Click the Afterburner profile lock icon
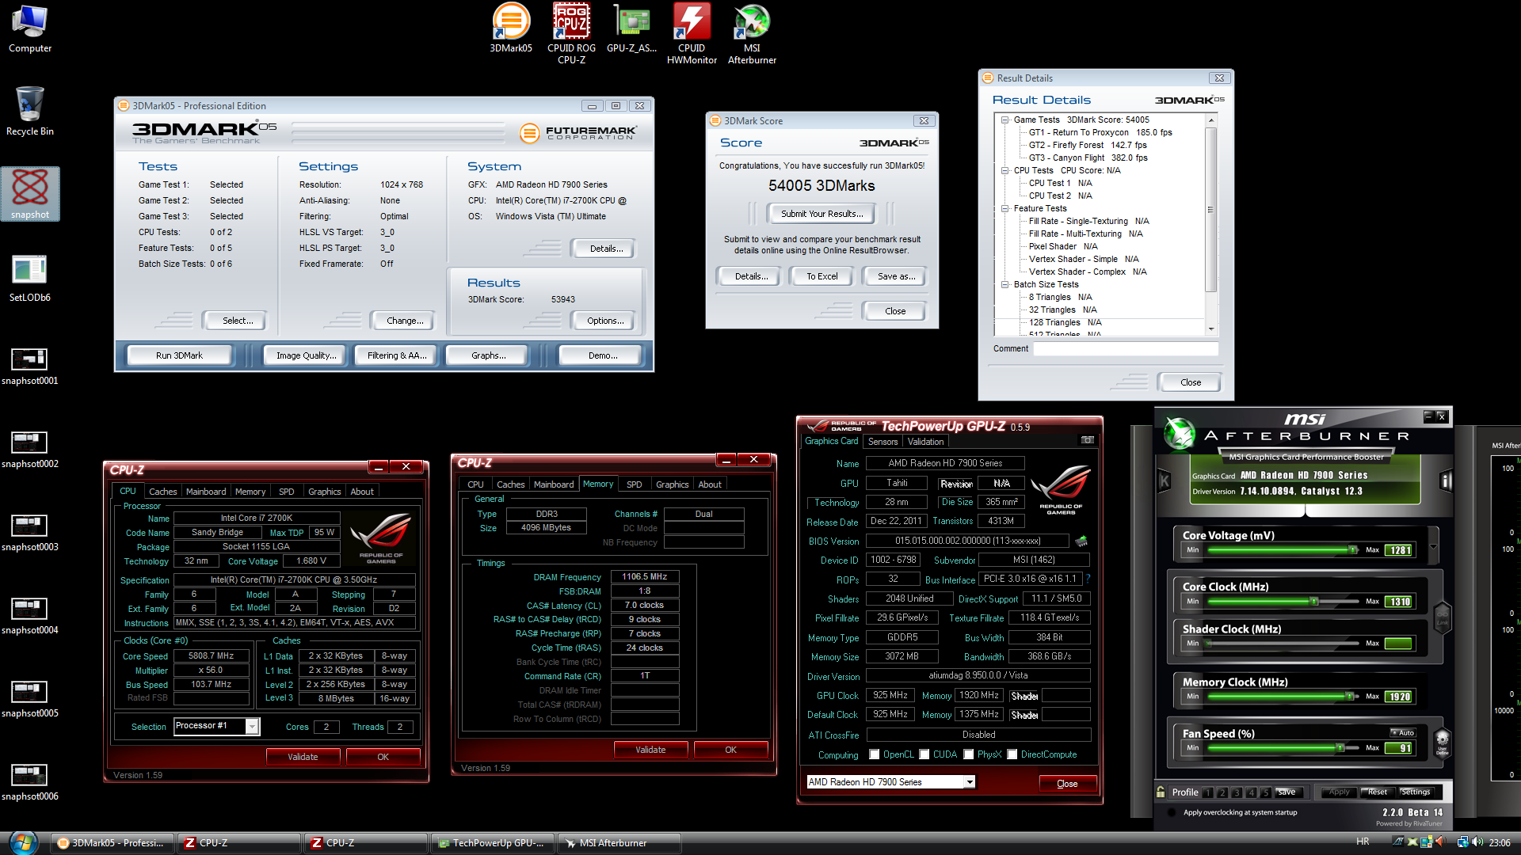 [1161, 792]
